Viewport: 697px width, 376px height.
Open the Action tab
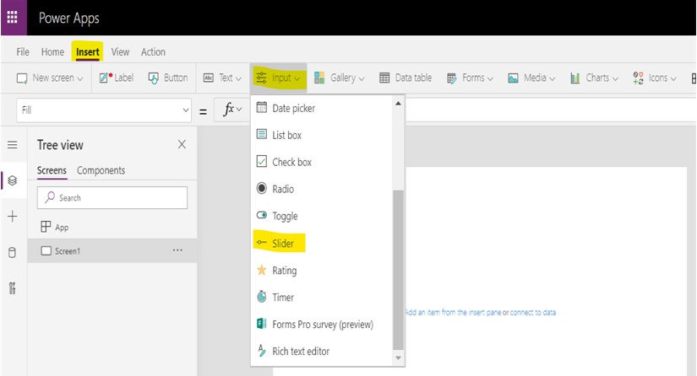[x=153, y=52]
